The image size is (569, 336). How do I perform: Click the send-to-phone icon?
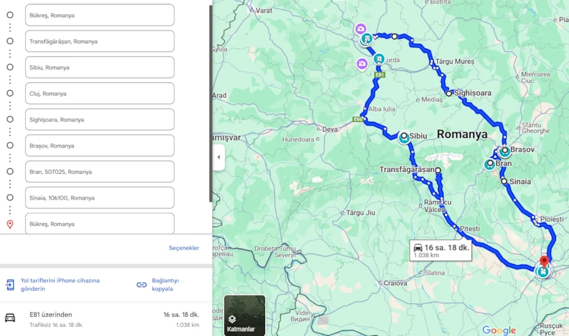(10, 285)
